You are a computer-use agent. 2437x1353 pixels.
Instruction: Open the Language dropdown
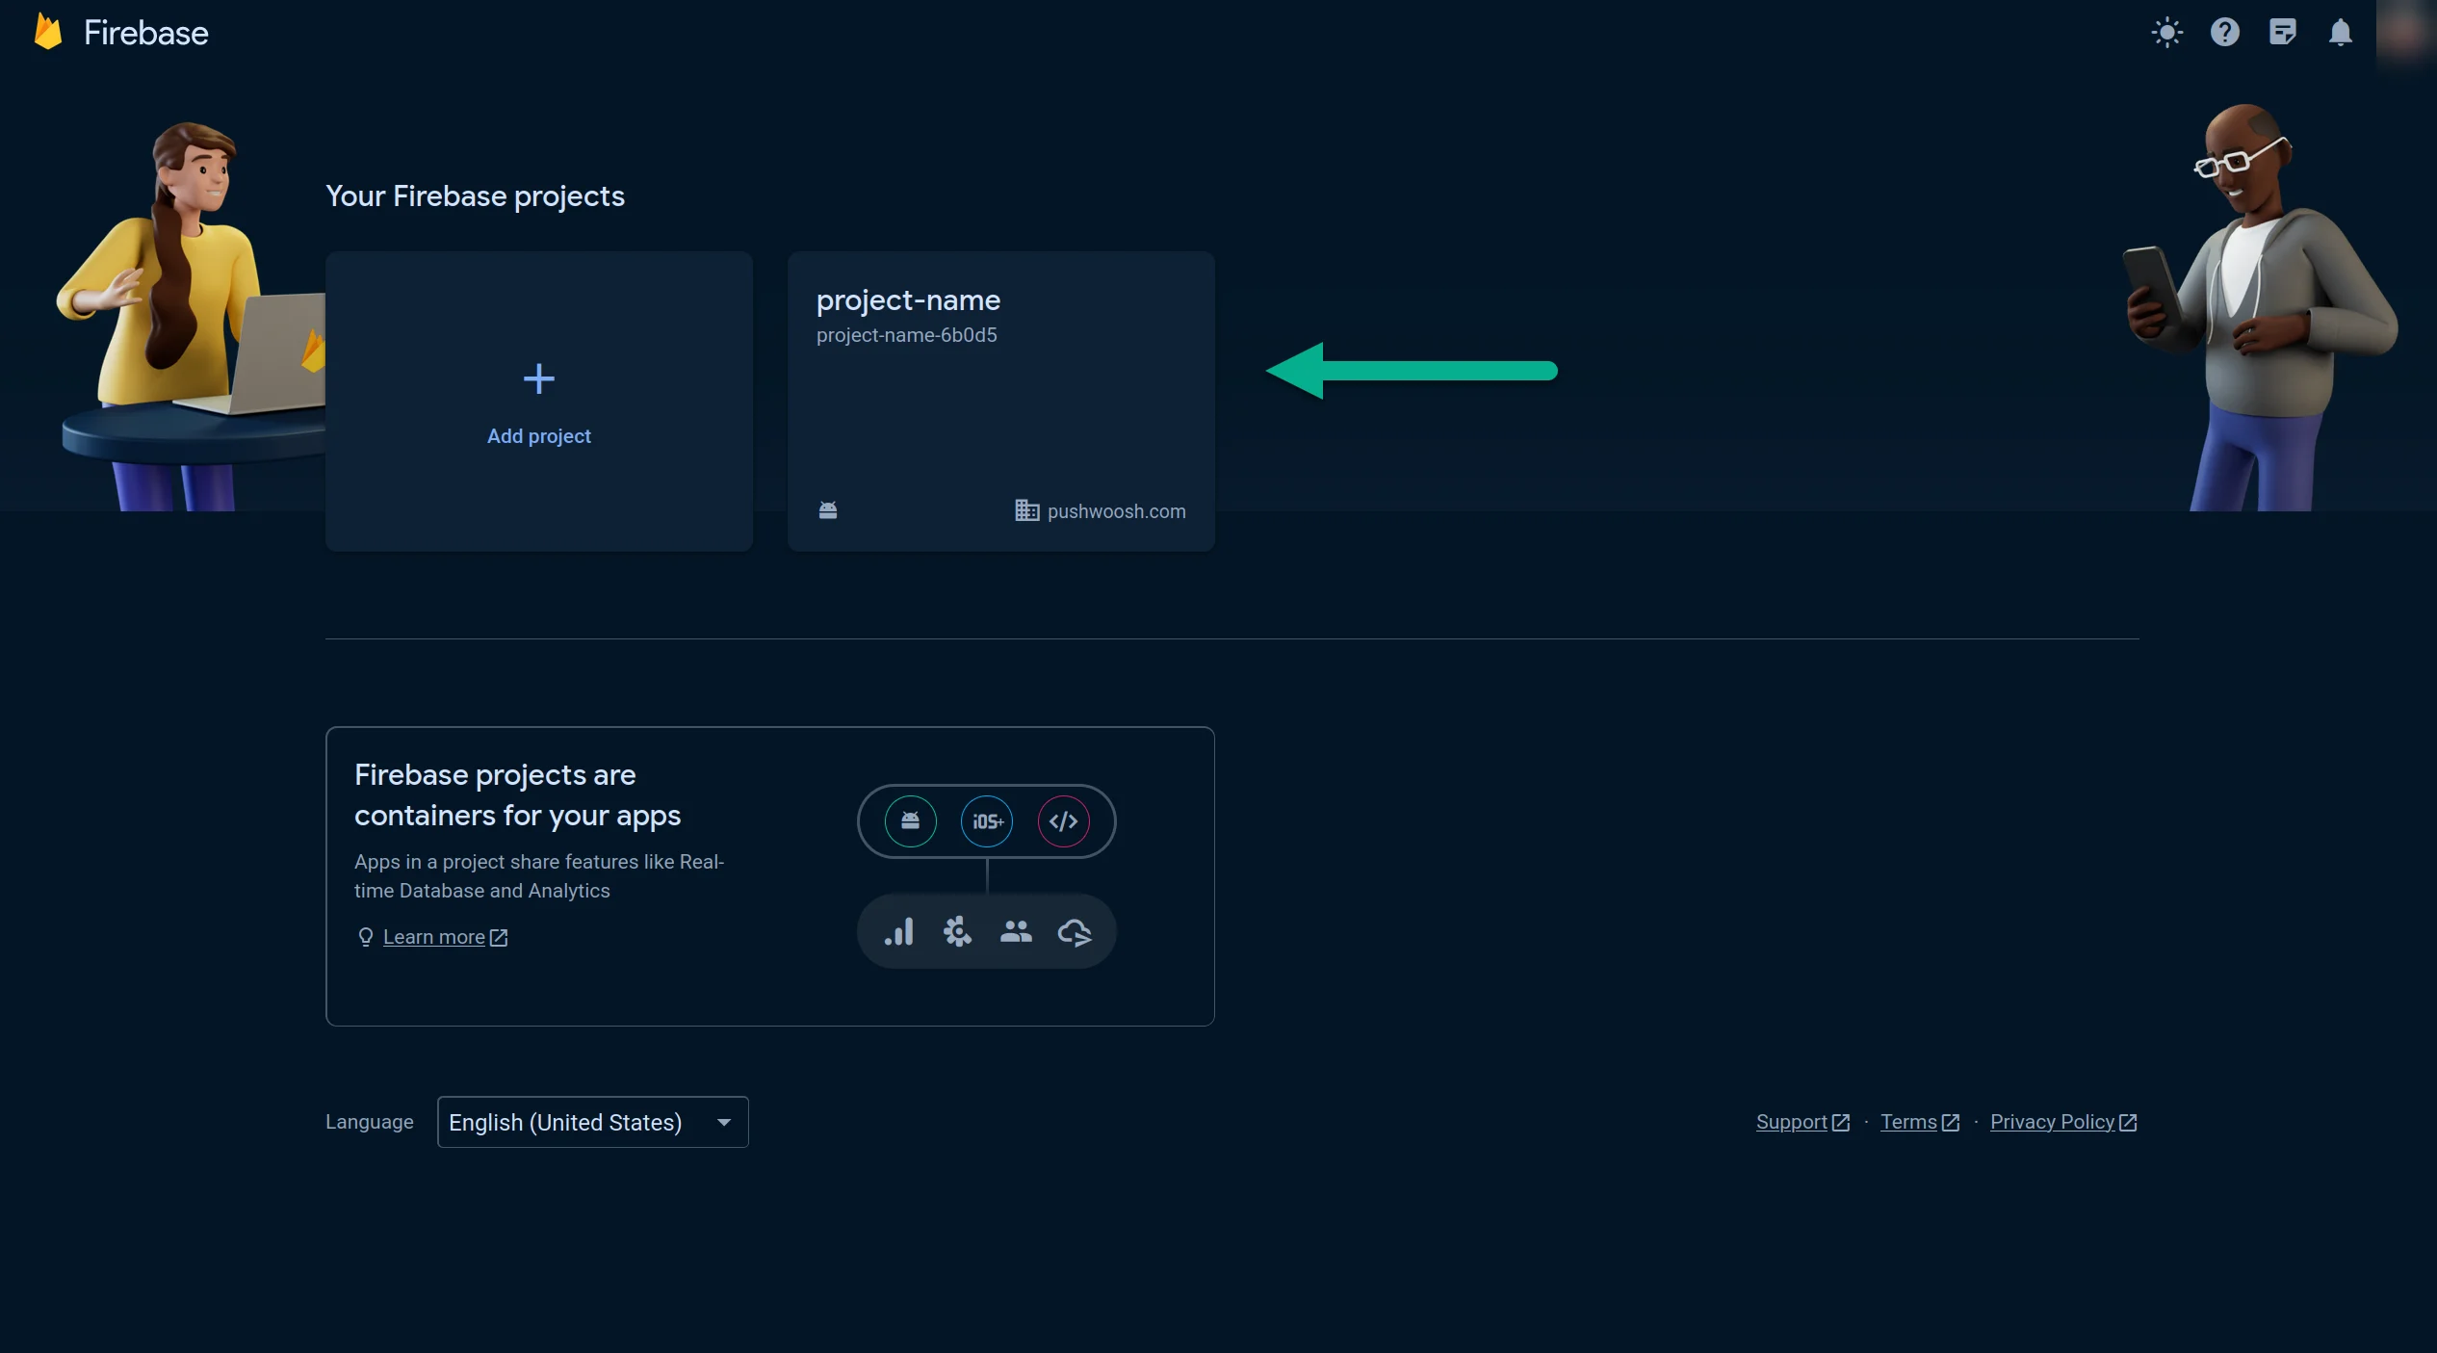pos(592,1122)
